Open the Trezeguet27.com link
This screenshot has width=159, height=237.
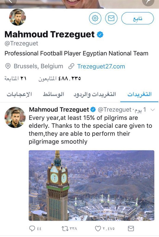(101, 66)
